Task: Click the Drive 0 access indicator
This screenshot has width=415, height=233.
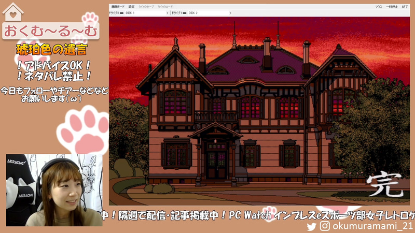Action: pyautogui.click(x=122, y=12)
